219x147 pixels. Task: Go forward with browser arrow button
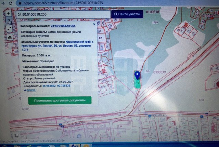tap(3, 3)
